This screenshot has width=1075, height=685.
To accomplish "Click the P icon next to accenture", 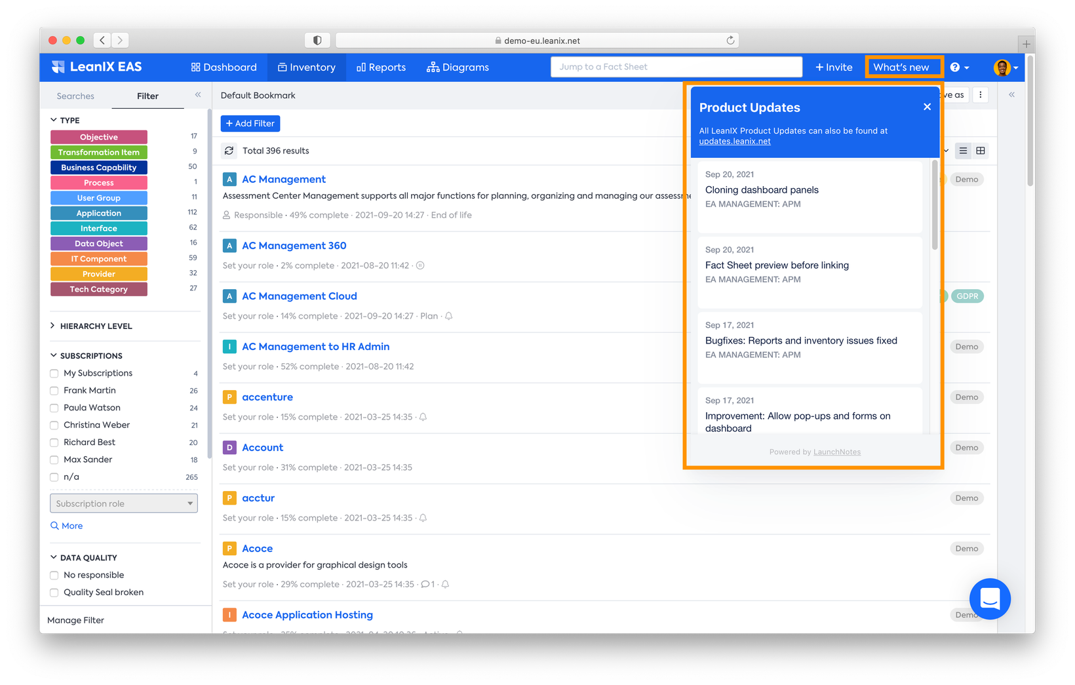I will click(x=229, y=397).
